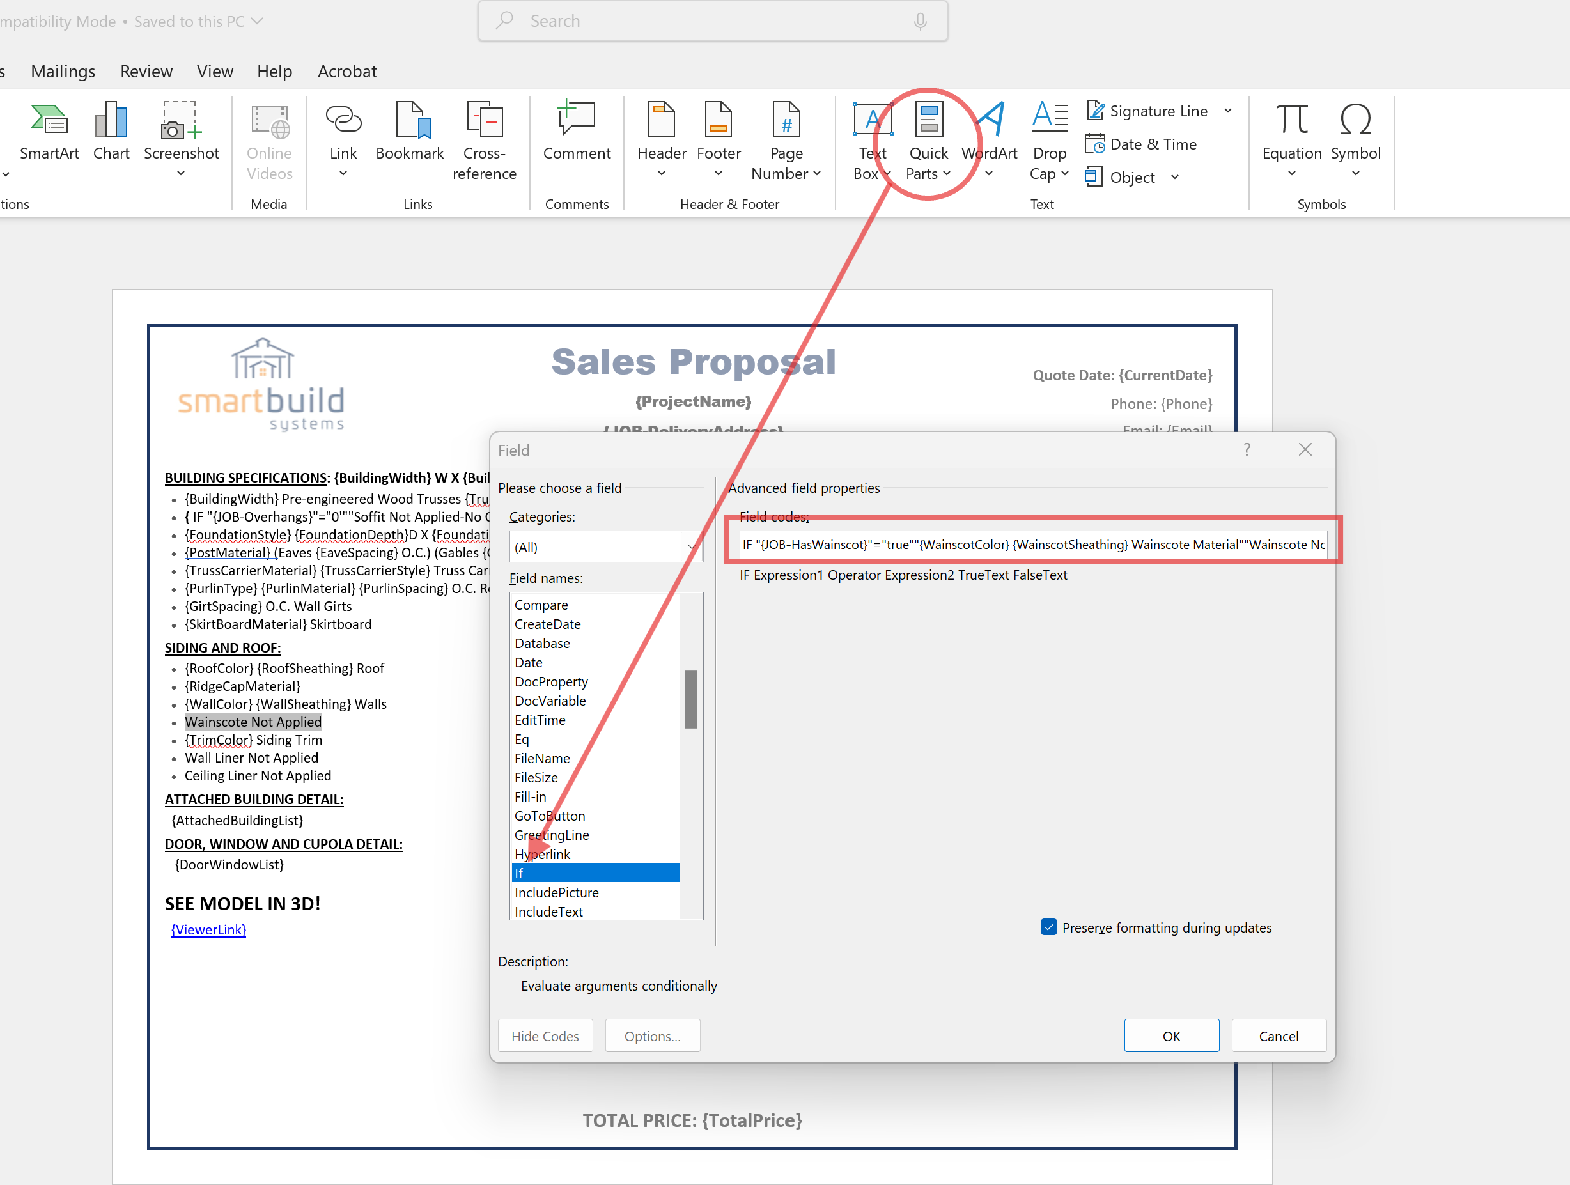Switch to the Mailings tab
The width and height of the screenshot is (1570, 1185).
pyautogui.click(x=63, y=71)
